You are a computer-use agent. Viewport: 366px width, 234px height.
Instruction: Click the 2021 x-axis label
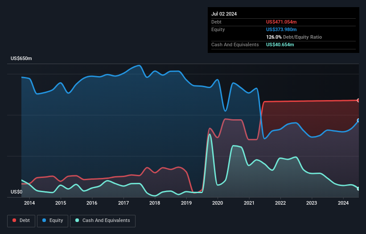tap(249, 203)
